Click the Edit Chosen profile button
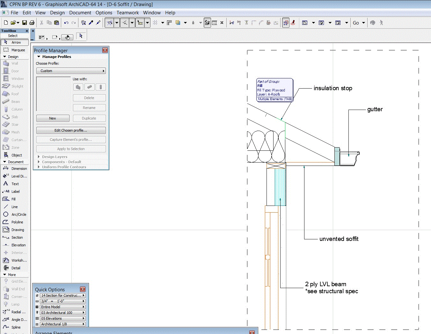 [x=71, y=130]
